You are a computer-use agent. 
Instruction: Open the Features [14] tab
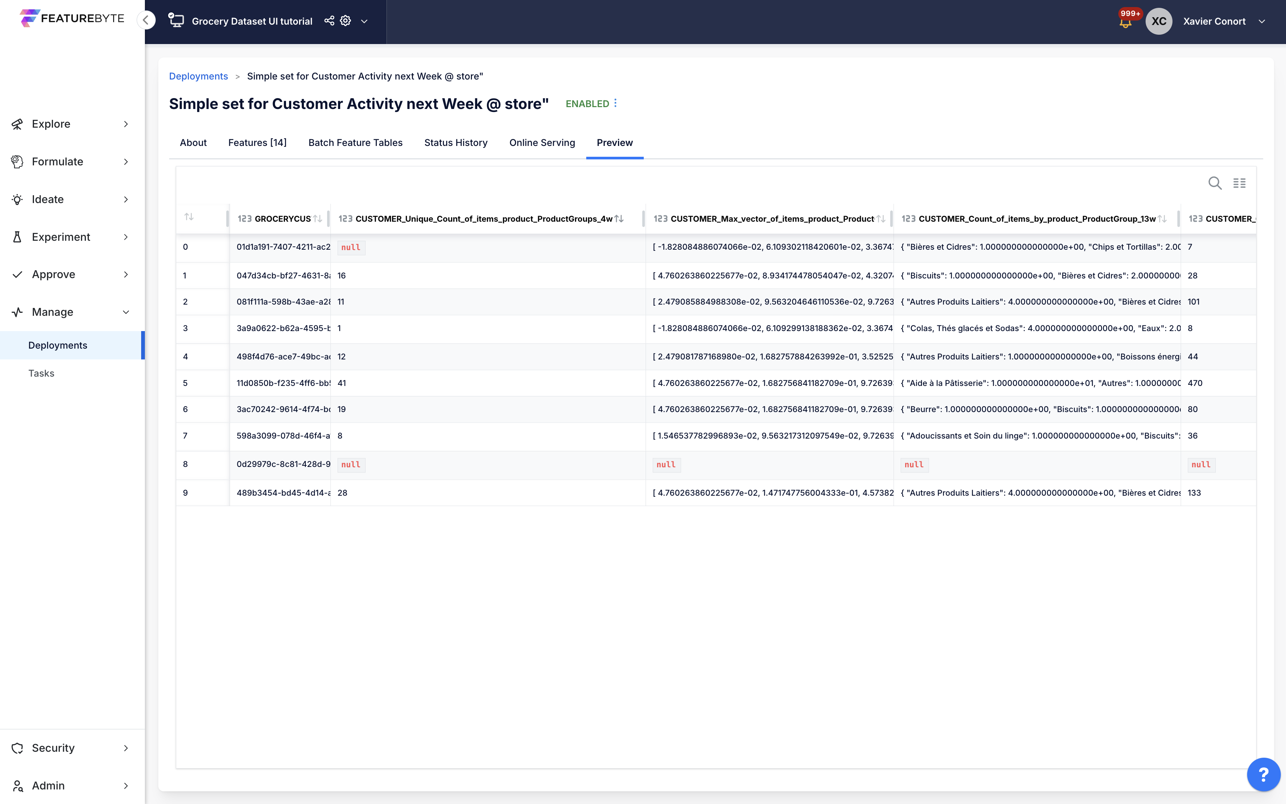pyautogui.click(x=257, y=143)
